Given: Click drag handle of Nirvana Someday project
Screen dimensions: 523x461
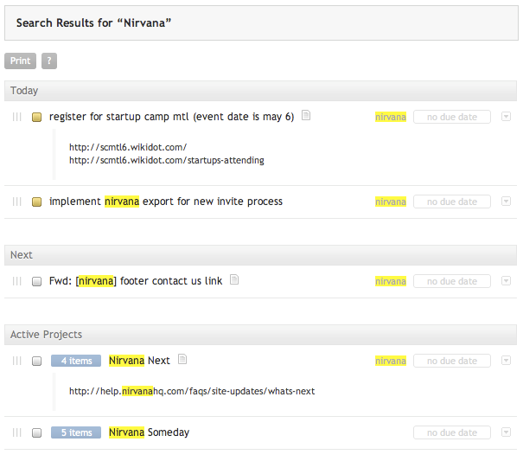Looking at the screenshot, I should pyautogui.click(x=16, y=432).
